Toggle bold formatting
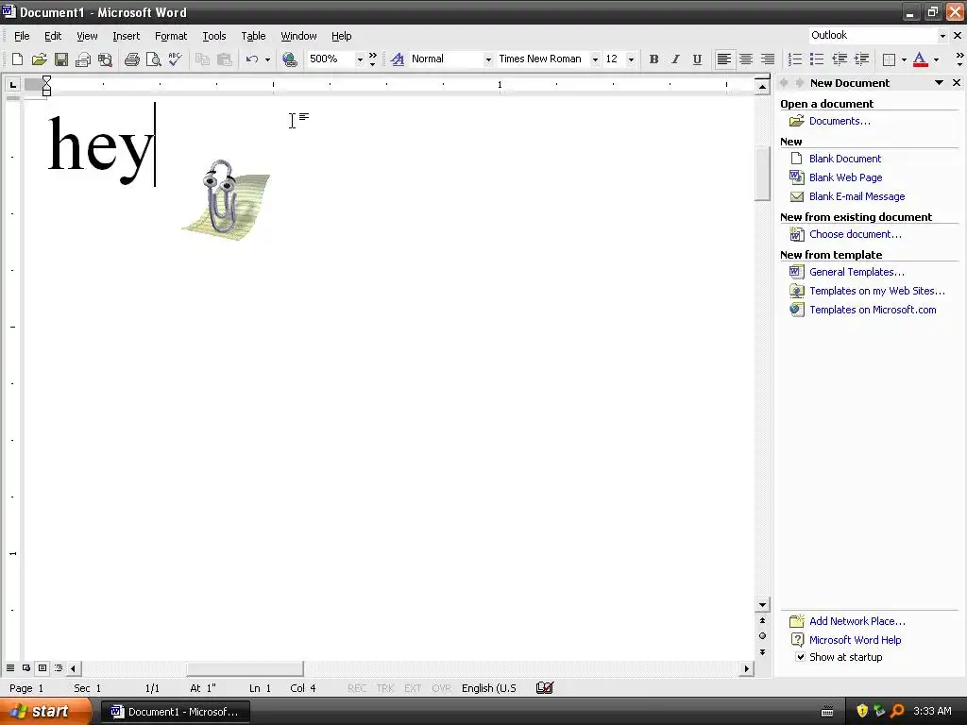Screen dimensions: 967x725 click(653, 59)
